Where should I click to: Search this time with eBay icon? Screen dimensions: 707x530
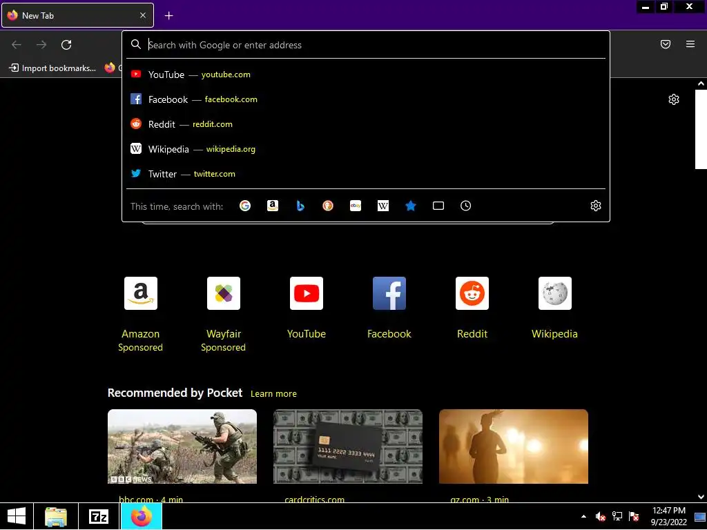point(356,206)
